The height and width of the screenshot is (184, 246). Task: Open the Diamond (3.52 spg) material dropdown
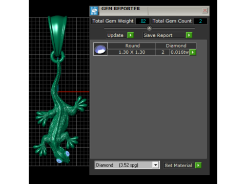point(127,165)
